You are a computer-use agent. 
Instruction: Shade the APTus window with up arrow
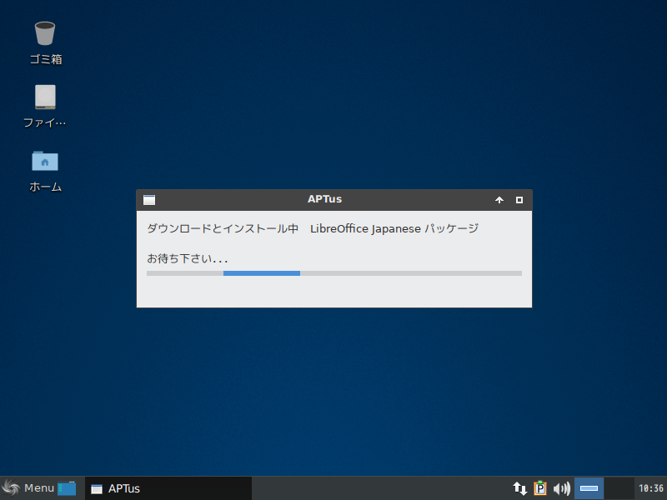(499, 200)
